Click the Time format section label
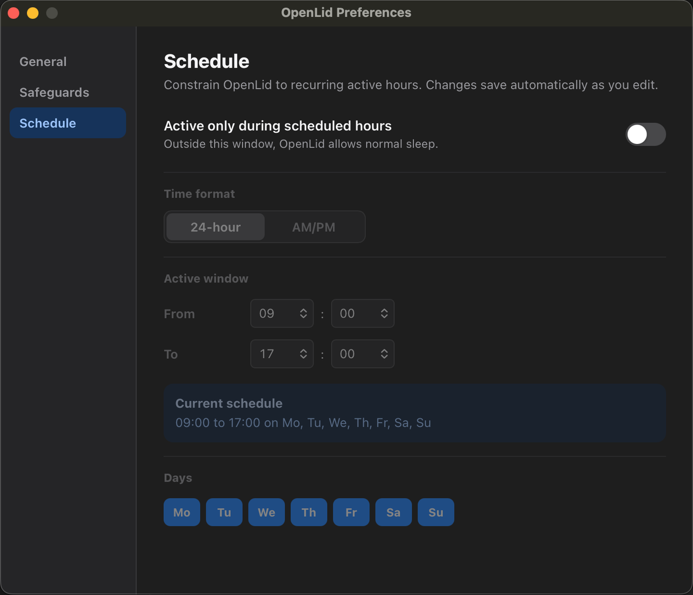693x595 pixels. pyautogui.click(x=199, y=194)
